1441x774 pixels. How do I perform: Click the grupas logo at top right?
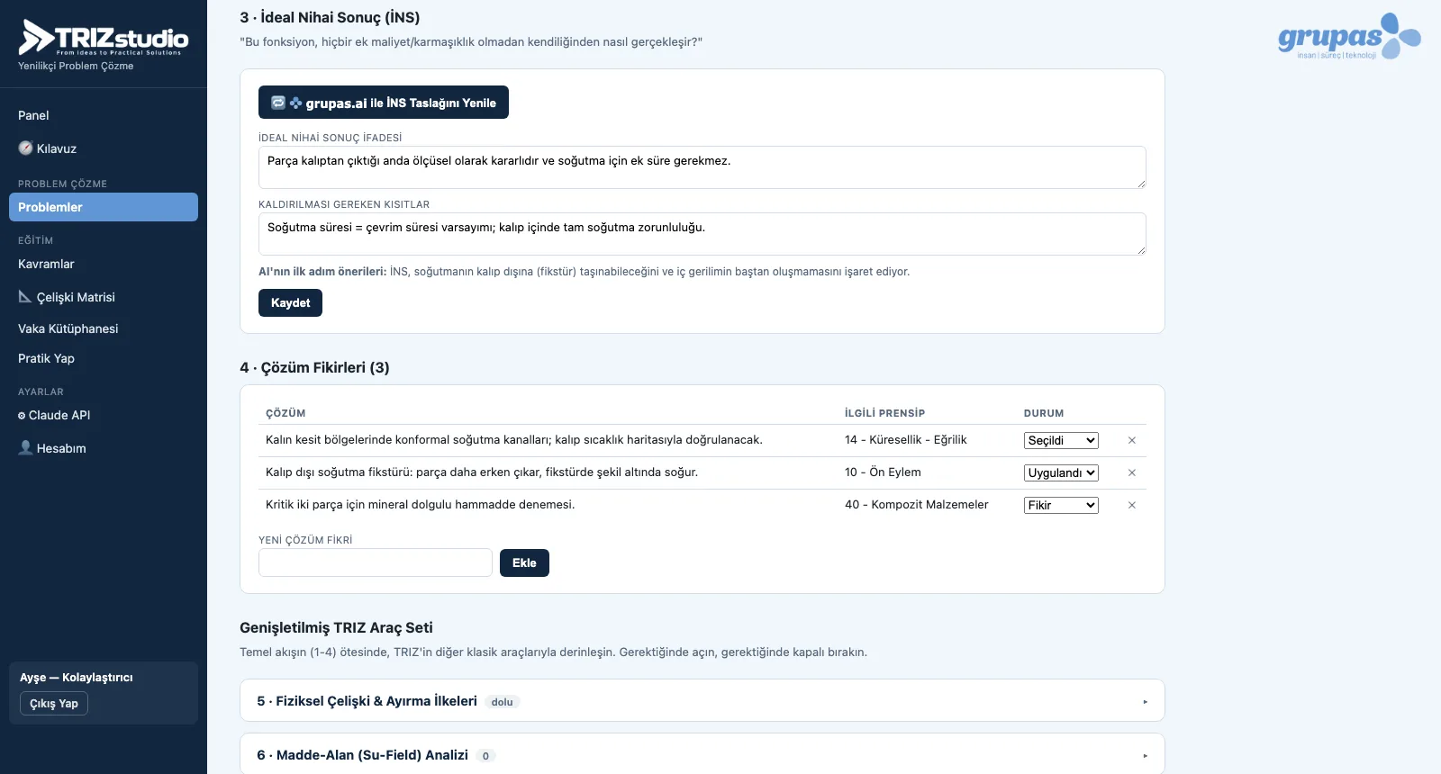pos(1349,37)
